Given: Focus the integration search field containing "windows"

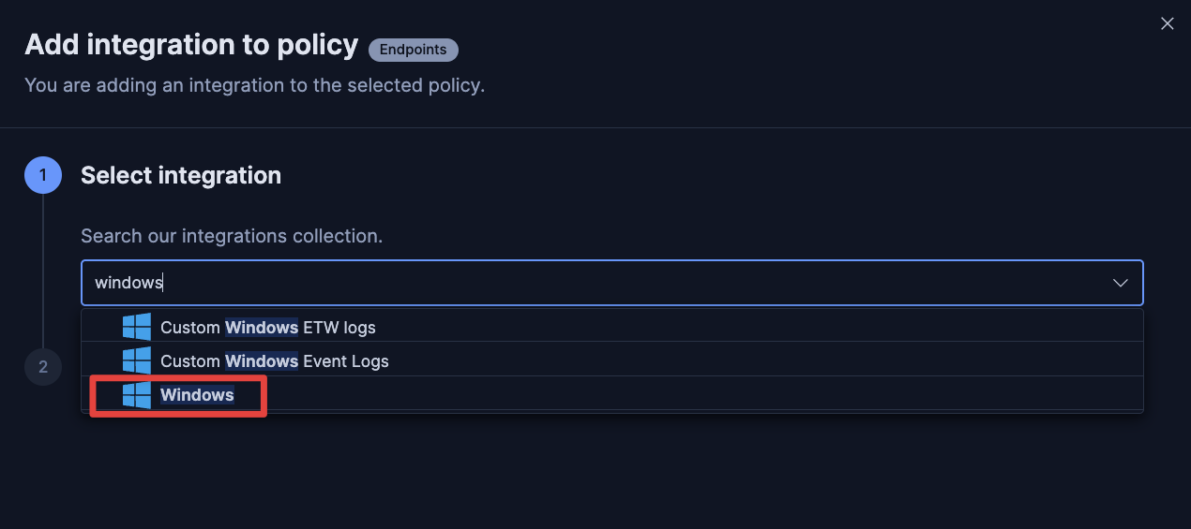Looking at the screenshot, I should point(563,283).
